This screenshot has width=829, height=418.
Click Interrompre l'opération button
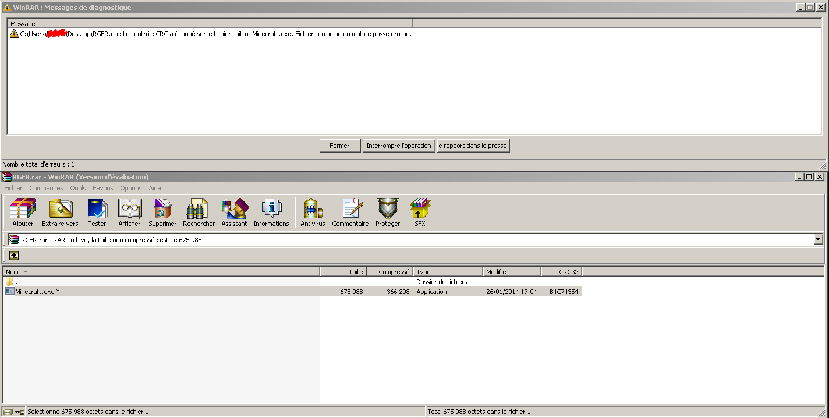coord(399,146)
